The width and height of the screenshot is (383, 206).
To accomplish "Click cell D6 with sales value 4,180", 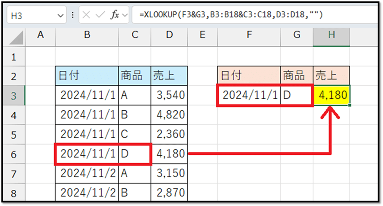I will point(169,154).
